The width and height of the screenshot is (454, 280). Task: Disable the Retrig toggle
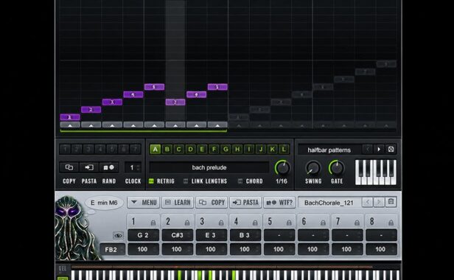point(151,181)
